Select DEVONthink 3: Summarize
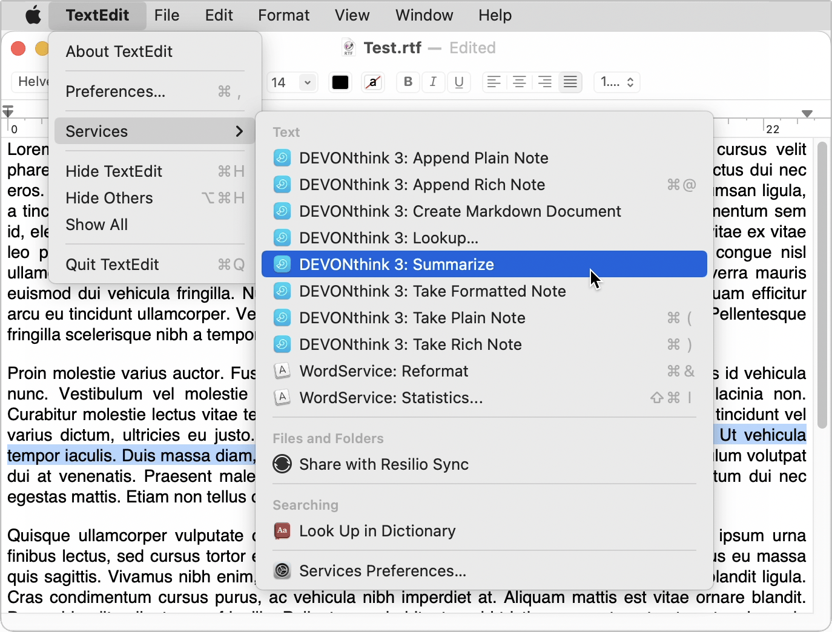This screenshot has height=632, width=832. (484, 265)
